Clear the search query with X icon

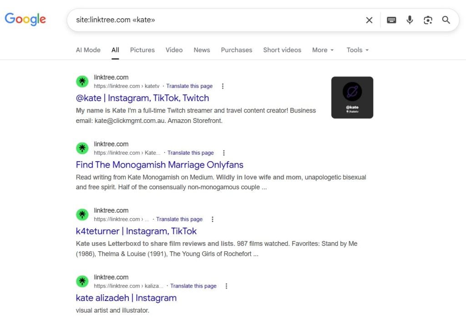point(369,20)
